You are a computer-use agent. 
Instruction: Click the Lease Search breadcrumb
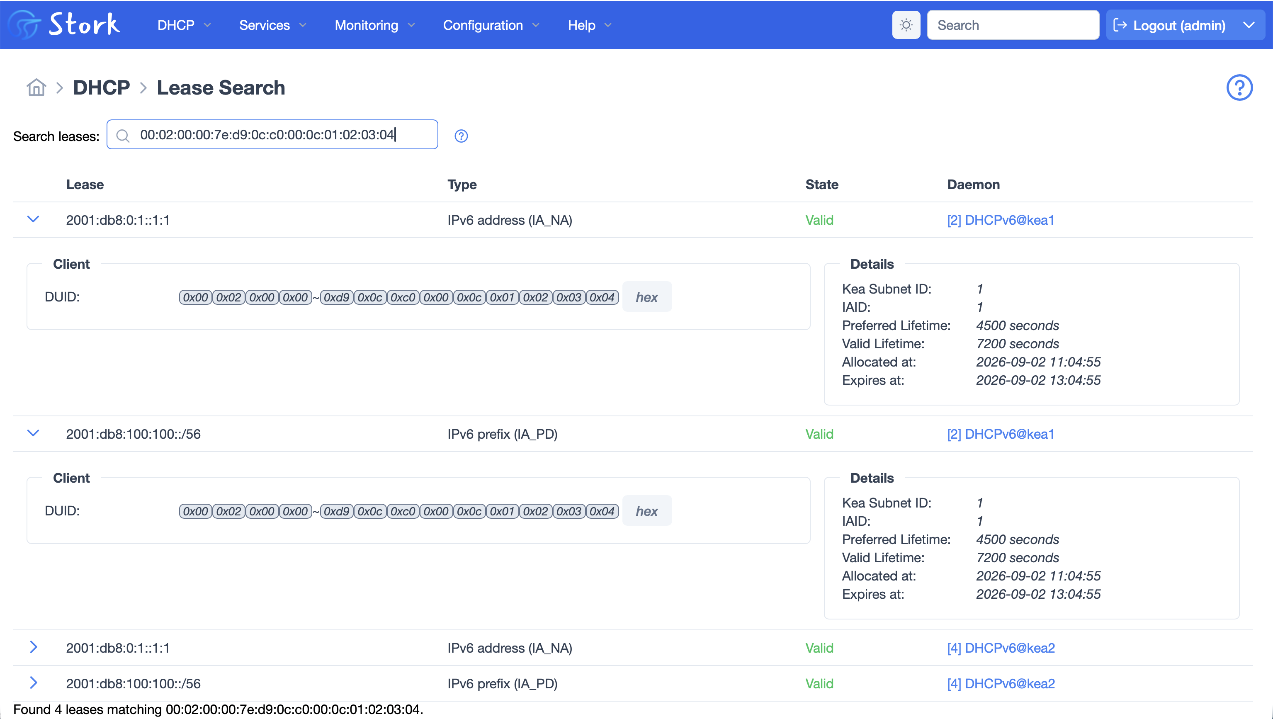pos(221,87)
